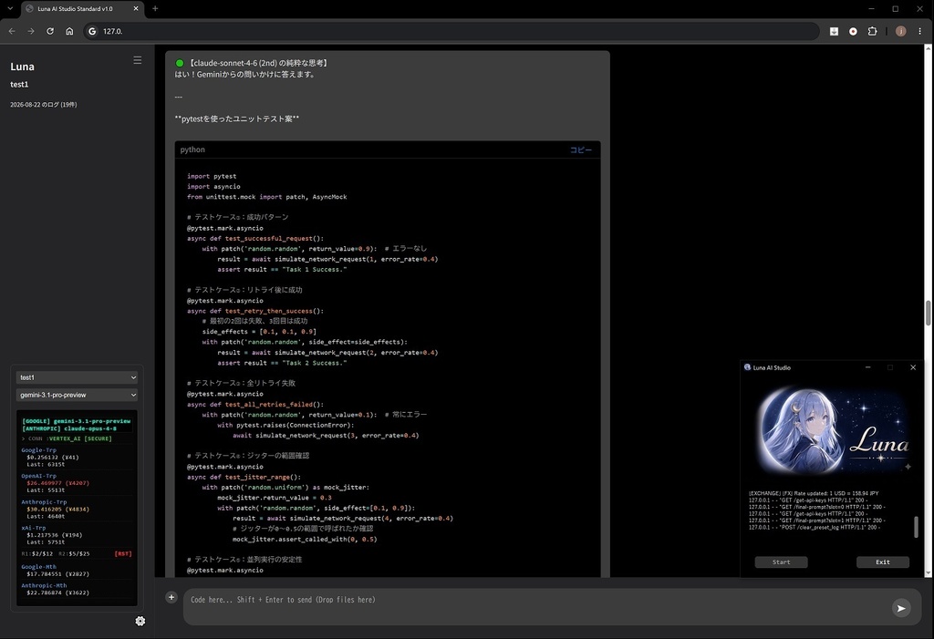Click Start in the Luna AI Studio window
This screenshot has height=639, width=934.
point(781,562)
